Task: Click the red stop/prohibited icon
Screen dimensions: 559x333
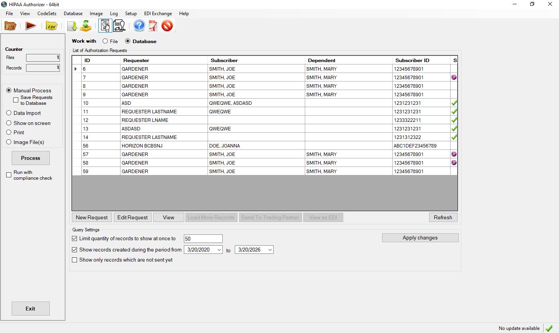Action: click(x=167, y=26)
